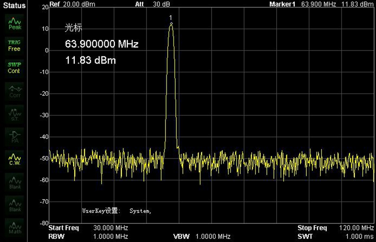Click the SWP Cont sweep icon
The height and width of the screenshot is (242, 376).
(x=15, y=67)
